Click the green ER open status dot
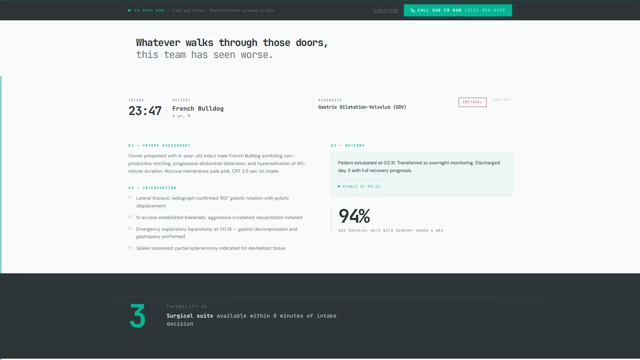The image size is (640, 360). pos(129,10)
